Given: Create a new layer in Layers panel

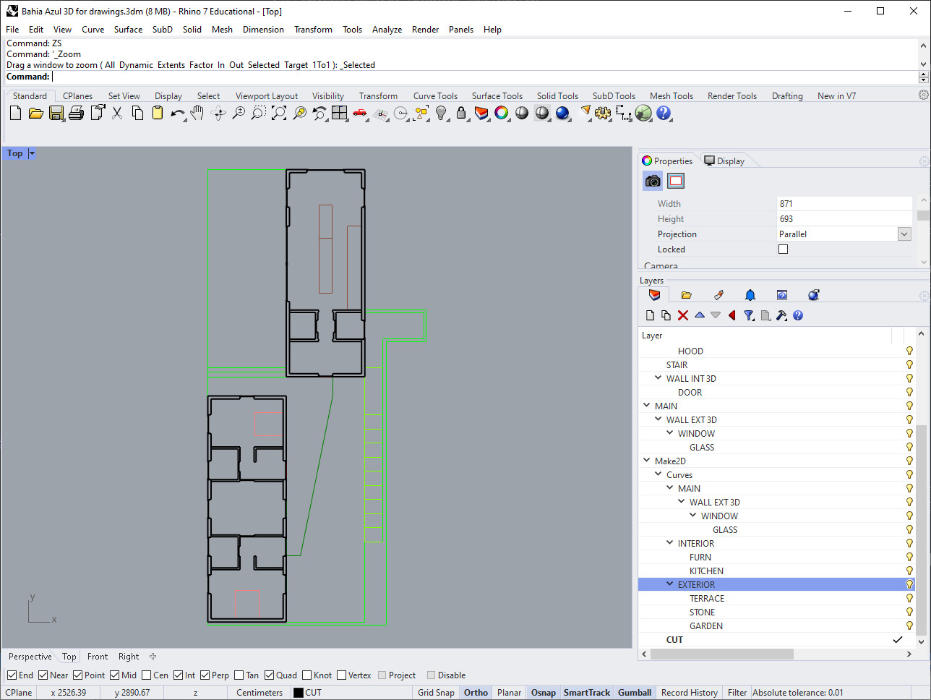Looking at the screenshot, I should coord(650,315).
